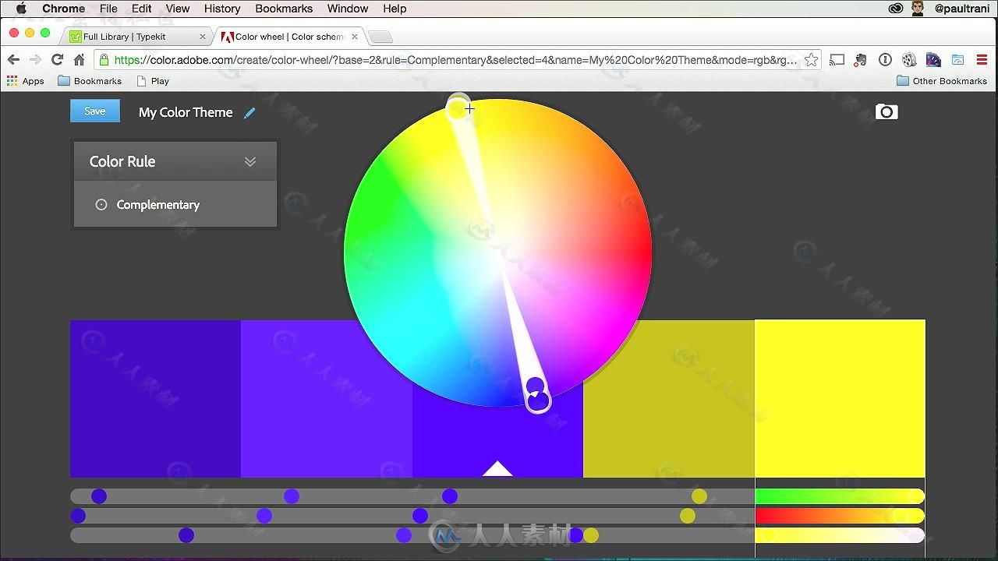The height and width of the screenshot is (561, 998).
Task: Click the circled exclamation extension icon
Action: (x=885, y=60)
